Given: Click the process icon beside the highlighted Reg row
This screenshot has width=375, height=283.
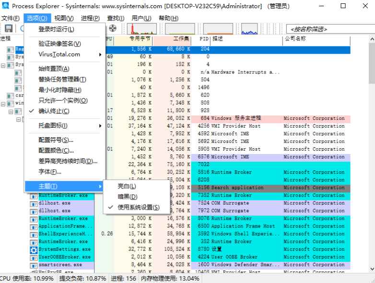Looking at the screenshot, I should [10, 49].
